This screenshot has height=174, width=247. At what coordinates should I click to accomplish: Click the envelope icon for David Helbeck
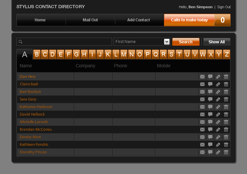coord(202,114)
